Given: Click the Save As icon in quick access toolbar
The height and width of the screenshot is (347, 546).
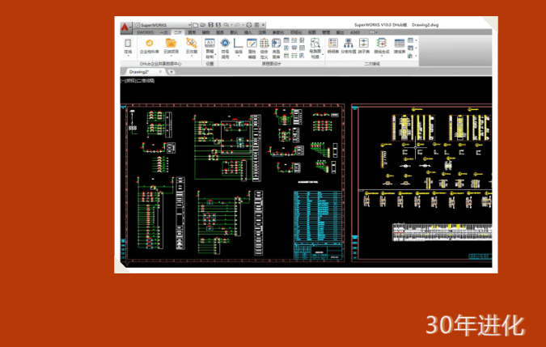Looking at the screenshot, I should [x=218, y=25].
